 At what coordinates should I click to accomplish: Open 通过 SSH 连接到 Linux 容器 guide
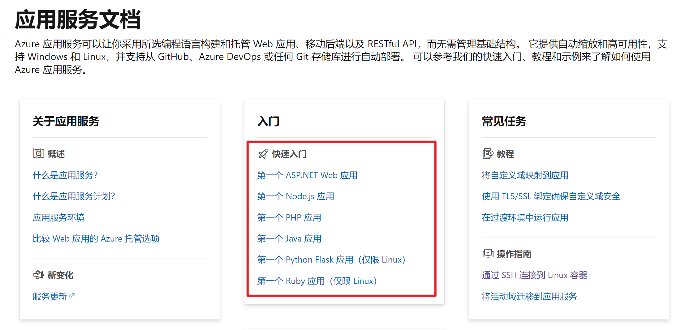(x=534, y=275)
